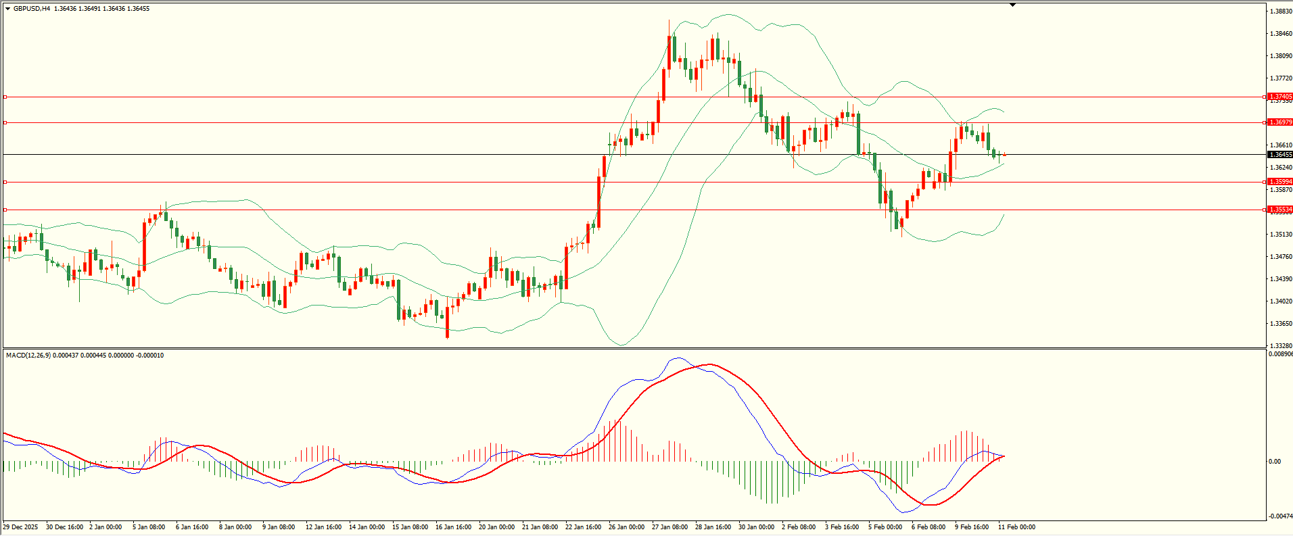This screenshot has height=536, width=1293.
Task: Click the 11 Feb 00:00 time label
Action: click(x=1016, y=527)
